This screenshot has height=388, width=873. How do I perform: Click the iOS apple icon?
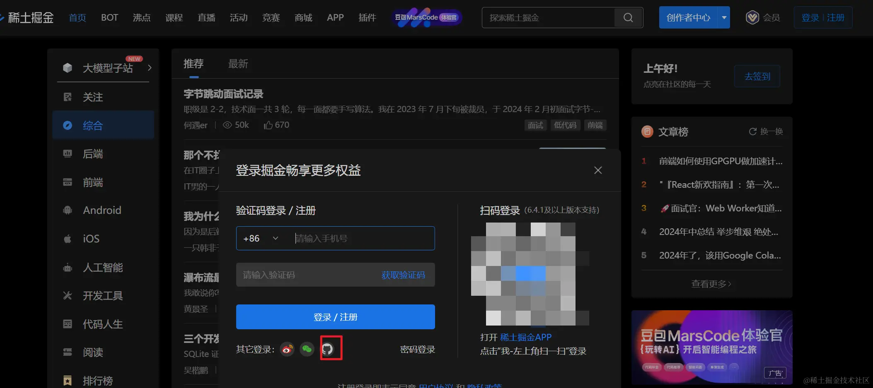click(68, 239)
